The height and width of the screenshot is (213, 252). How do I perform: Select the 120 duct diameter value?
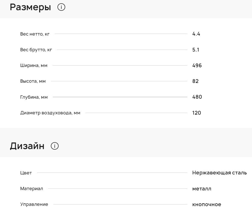(x=196, y=113)
